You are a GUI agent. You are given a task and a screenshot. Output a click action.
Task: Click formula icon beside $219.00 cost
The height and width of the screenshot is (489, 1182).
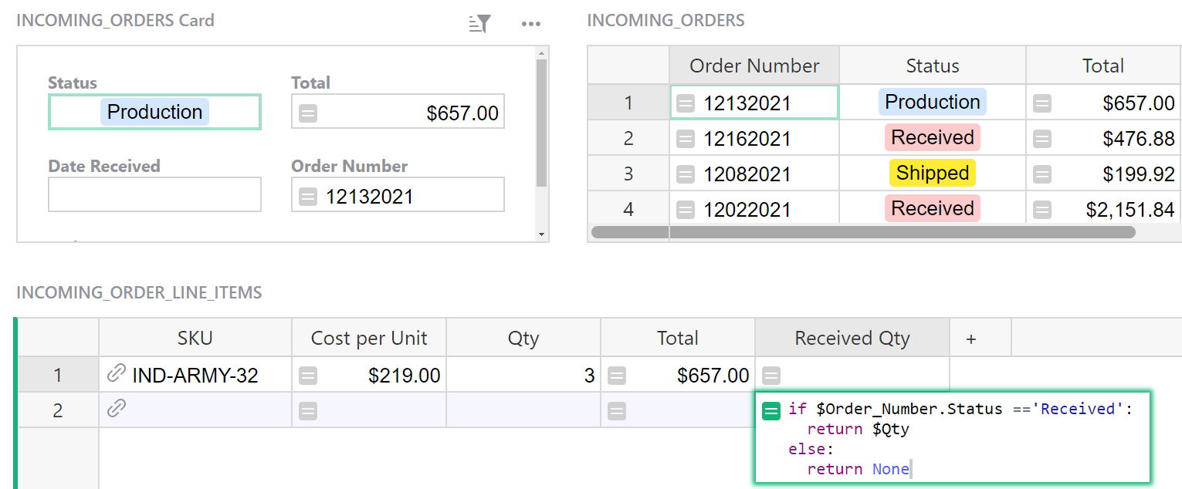307,376
